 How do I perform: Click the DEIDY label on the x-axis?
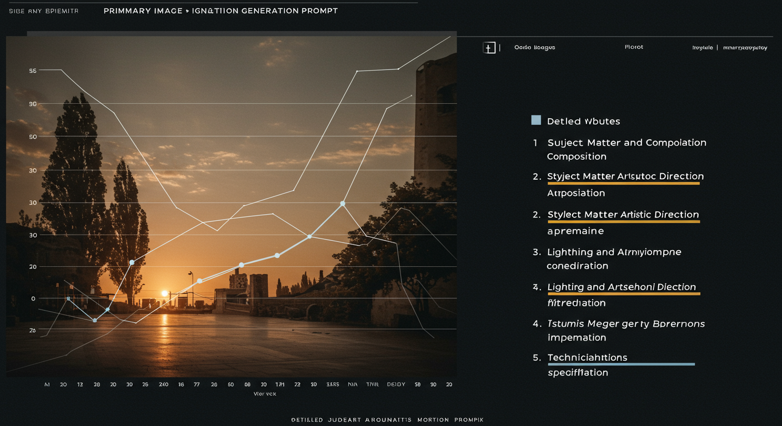[396, 384]
